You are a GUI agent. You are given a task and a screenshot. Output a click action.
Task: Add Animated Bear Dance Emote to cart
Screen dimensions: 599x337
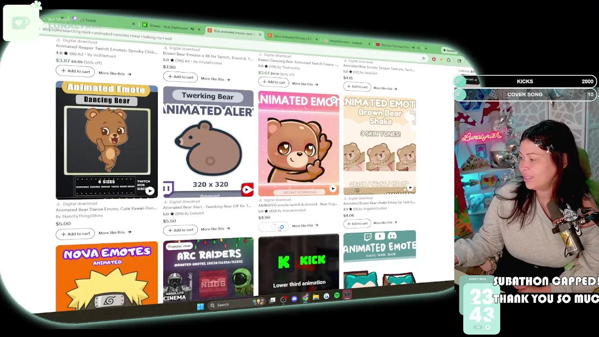(75, 234)
